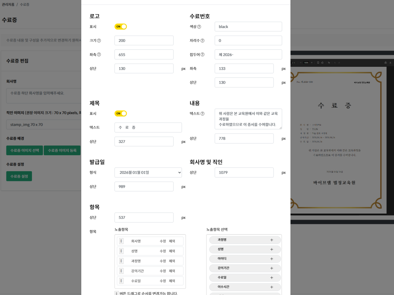The height and width of the screenshot is (295, 394).
Task: Click 수정 on the 성명 row
Action: [163, 251]
